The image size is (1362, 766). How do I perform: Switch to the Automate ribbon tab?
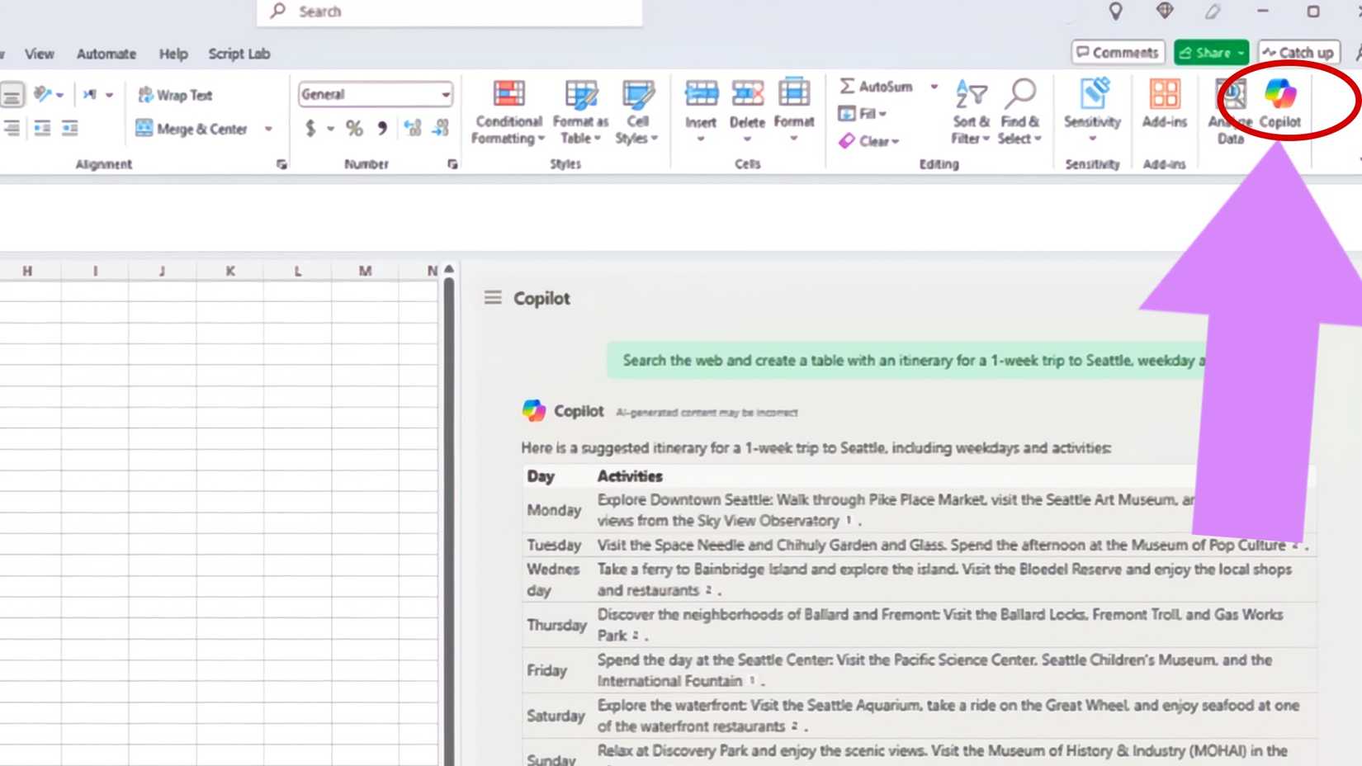(x=106, y=53)
